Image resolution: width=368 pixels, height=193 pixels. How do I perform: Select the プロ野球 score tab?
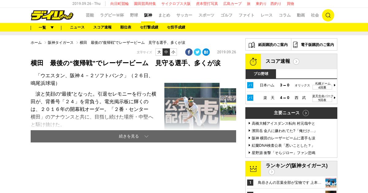[261, 74]
